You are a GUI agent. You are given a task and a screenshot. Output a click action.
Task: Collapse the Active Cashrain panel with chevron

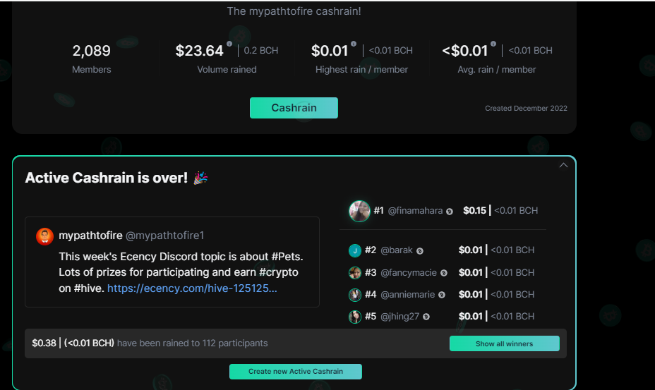563,165
